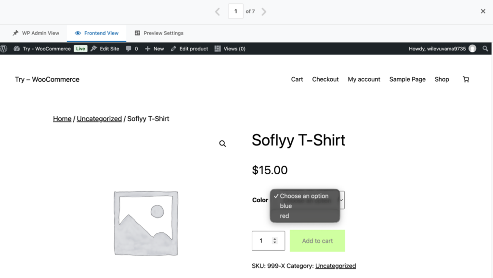Select the Frontend View tab
493x278 pixels.
(x=96, y=33)
